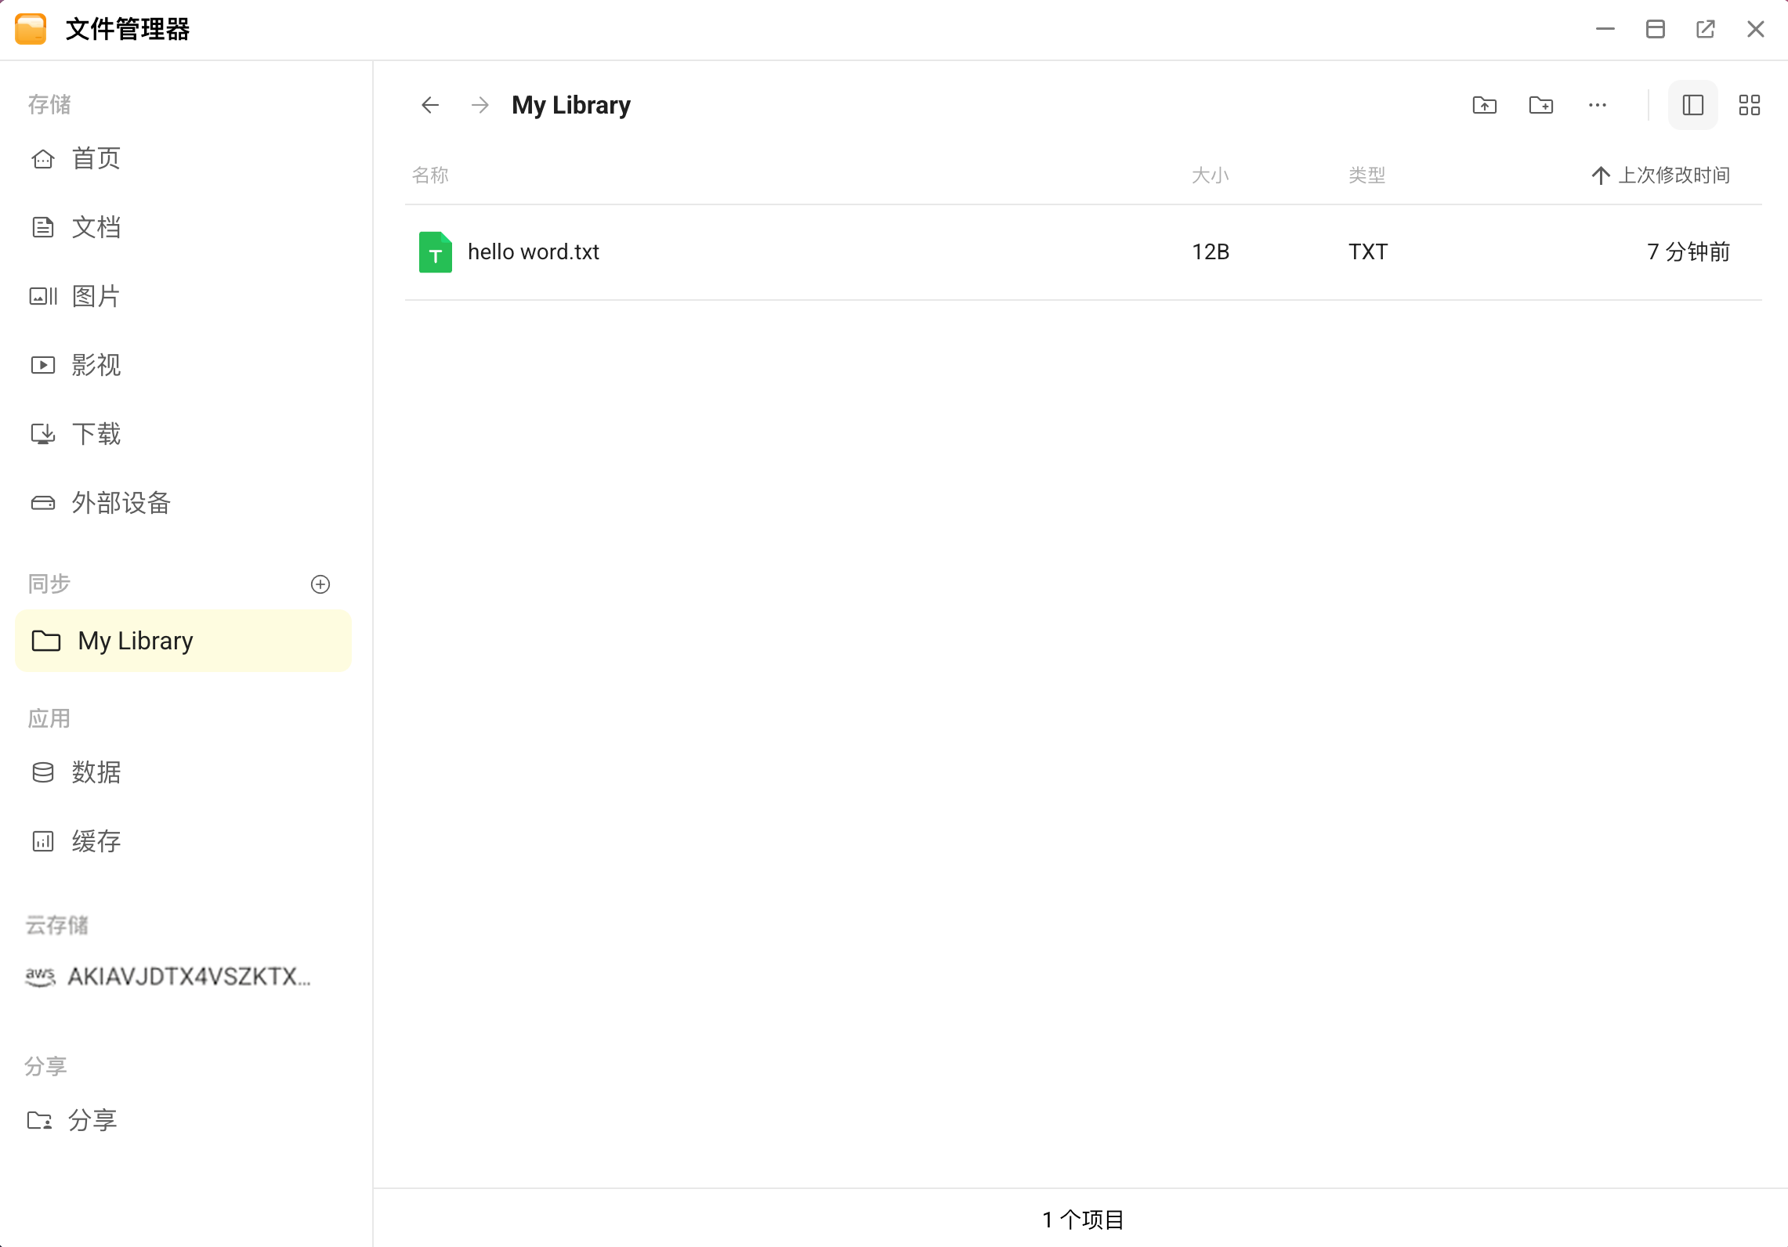Switch to list view layout

[1692, 105]
